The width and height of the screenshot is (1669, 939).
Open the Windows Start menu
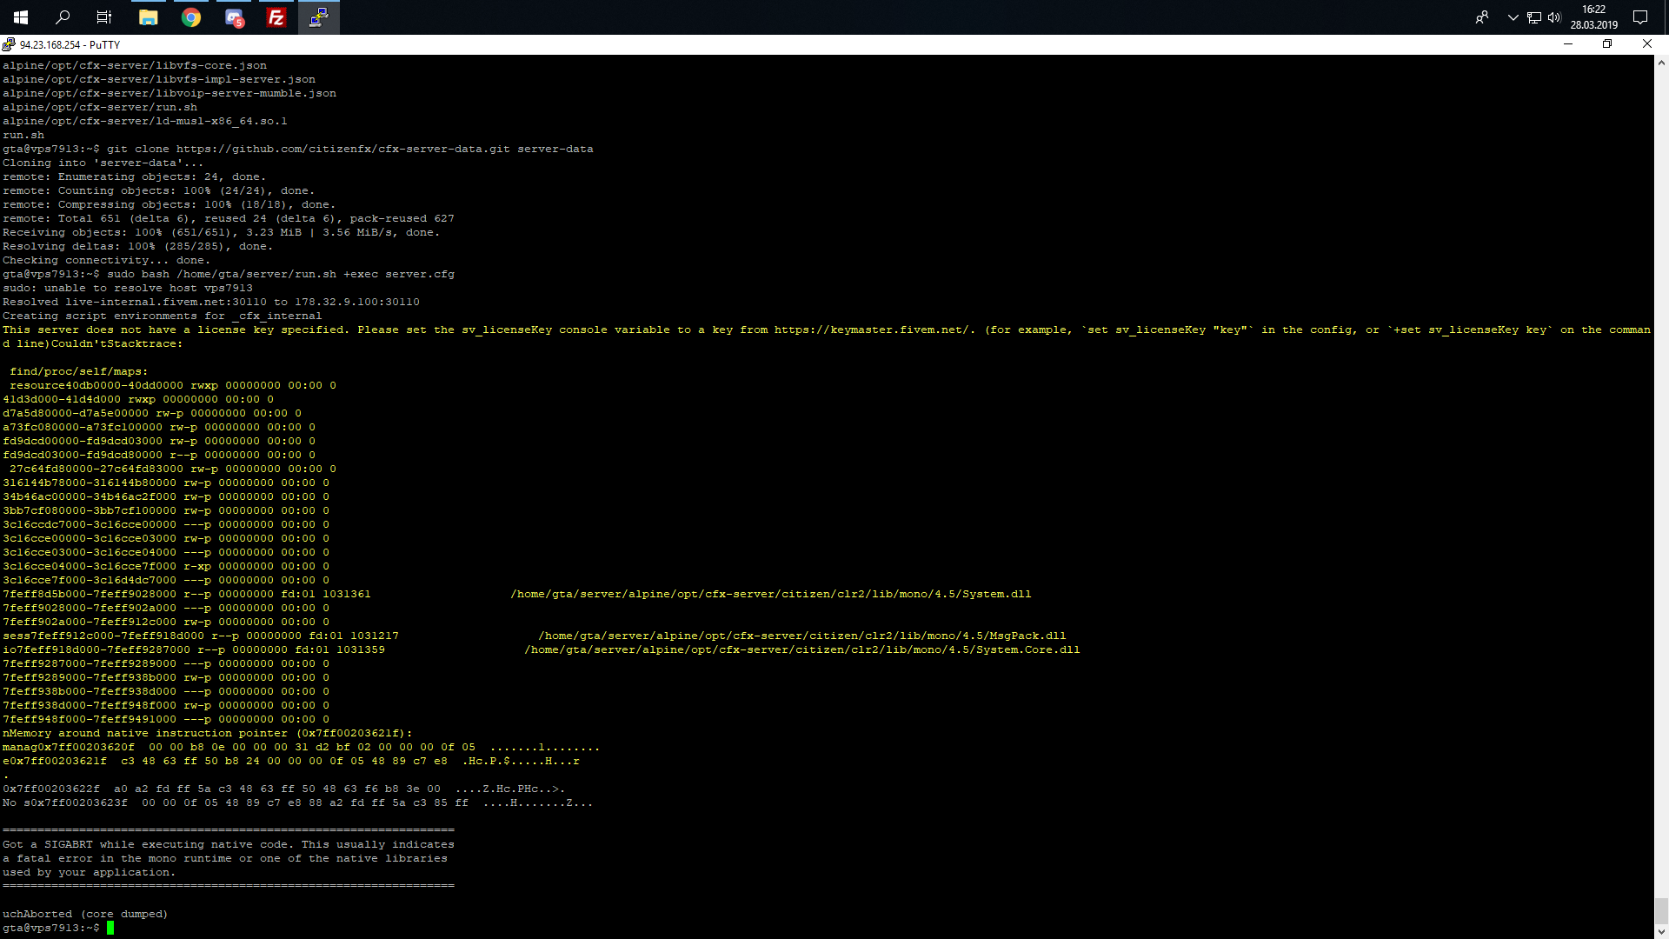21,17
